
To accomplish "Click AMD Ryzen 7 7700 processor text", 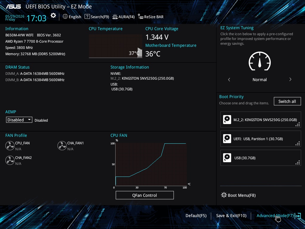I will click(x=34, y=41).
